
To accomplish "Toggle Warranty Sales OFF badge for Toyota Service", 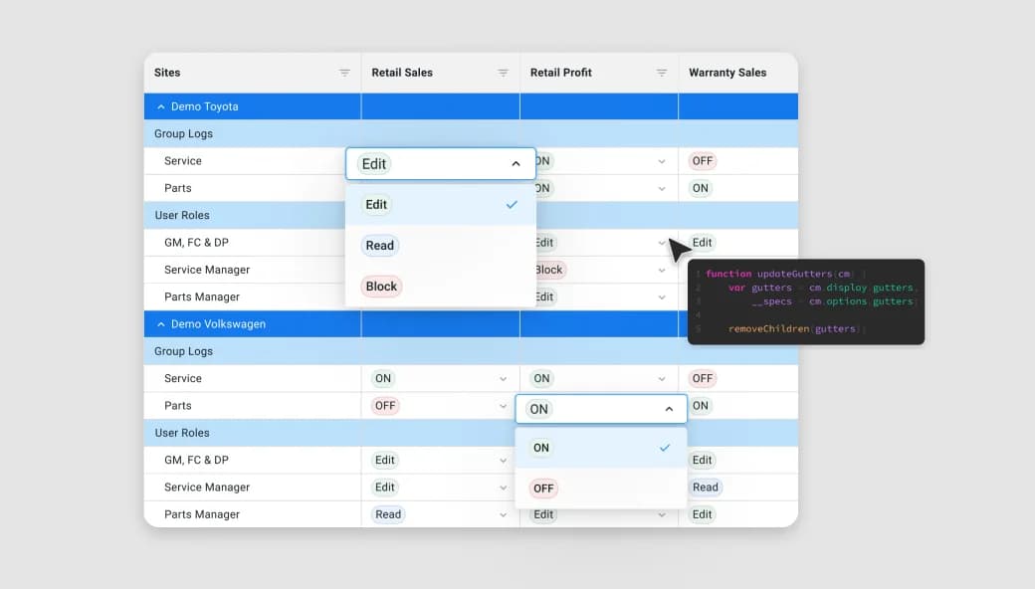I will [703, 161].
